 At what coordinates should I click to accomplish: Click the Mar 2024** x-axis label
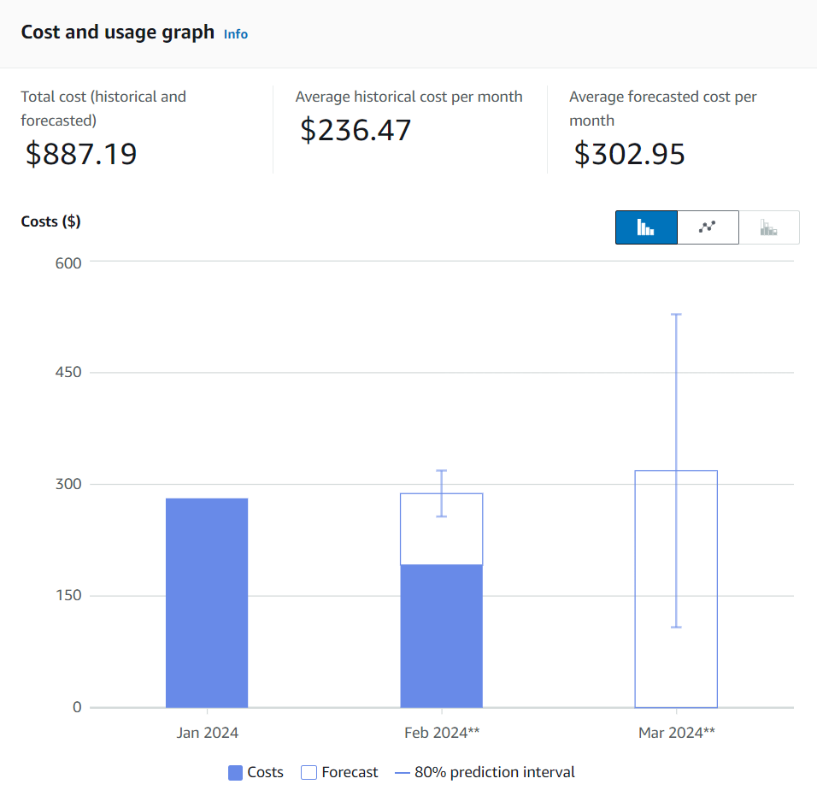676,733
